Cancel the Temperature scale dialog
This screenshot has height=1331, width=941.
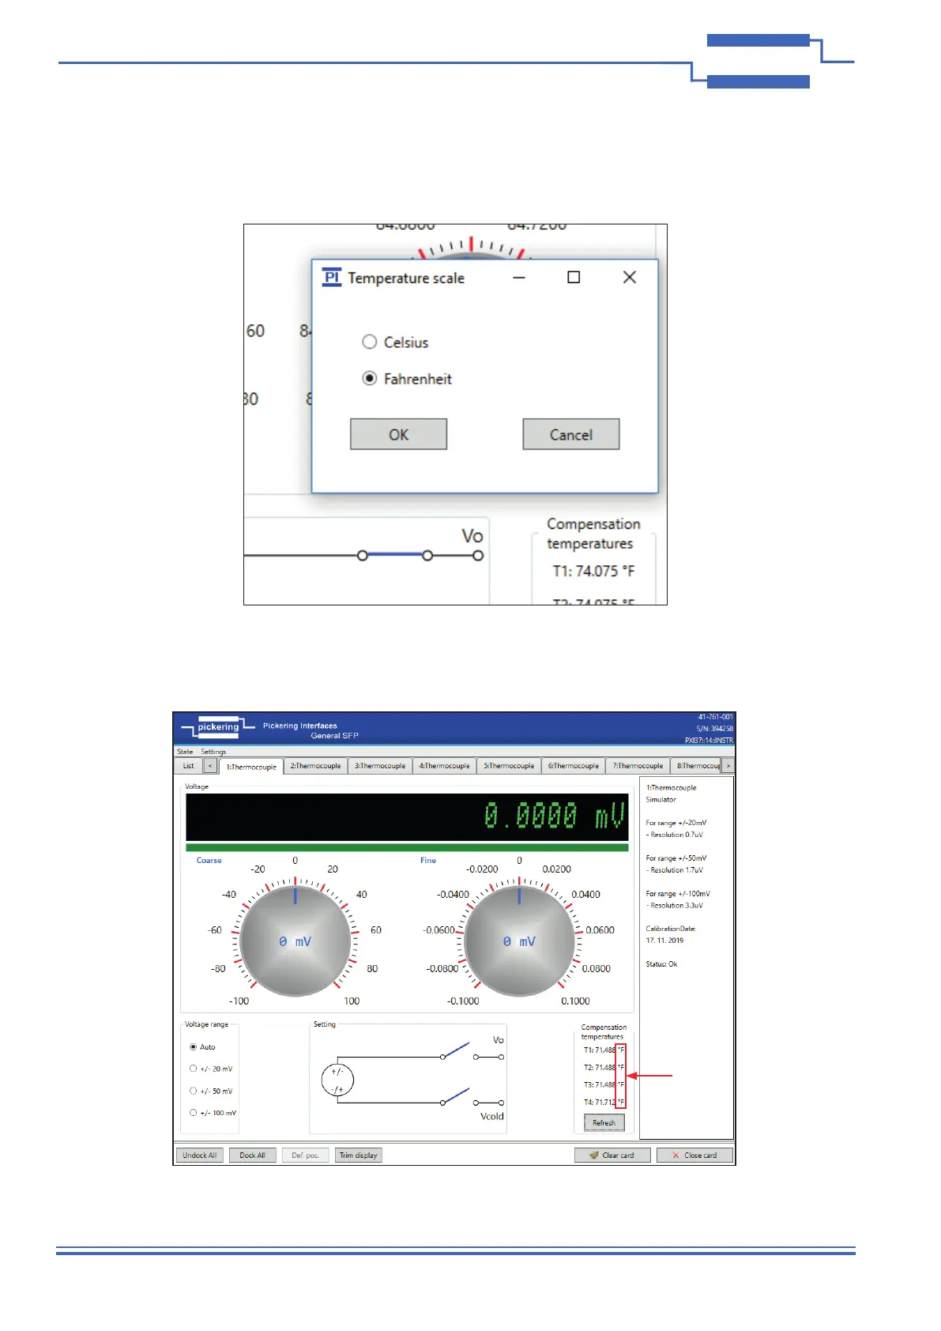[570, 435]
